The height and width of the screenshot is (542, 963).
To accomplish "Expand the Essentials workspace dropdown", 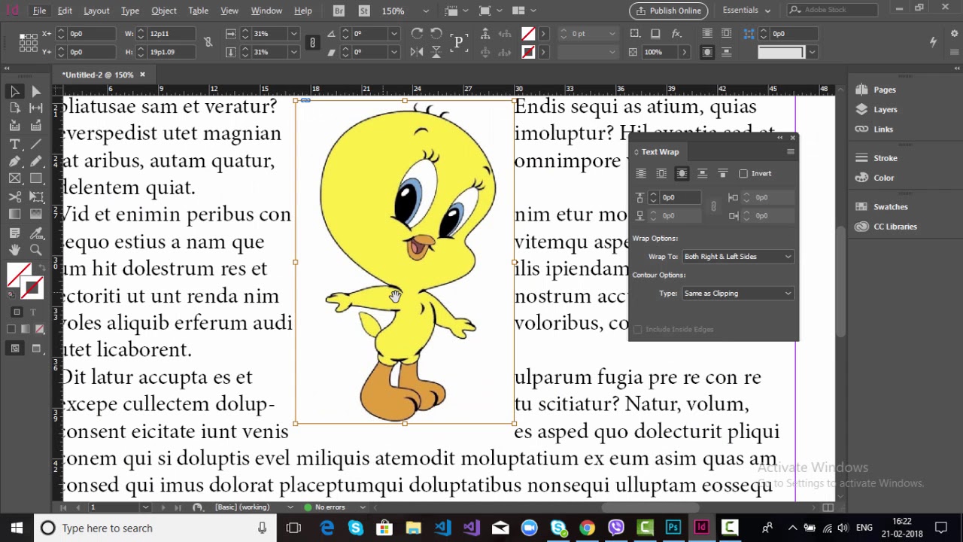I will coord(746,11).
